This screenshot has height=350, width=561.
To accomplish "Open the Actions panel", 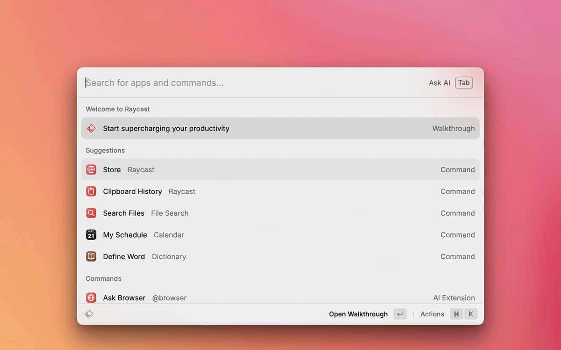I will pyautogui.click(x=432, y=314).
